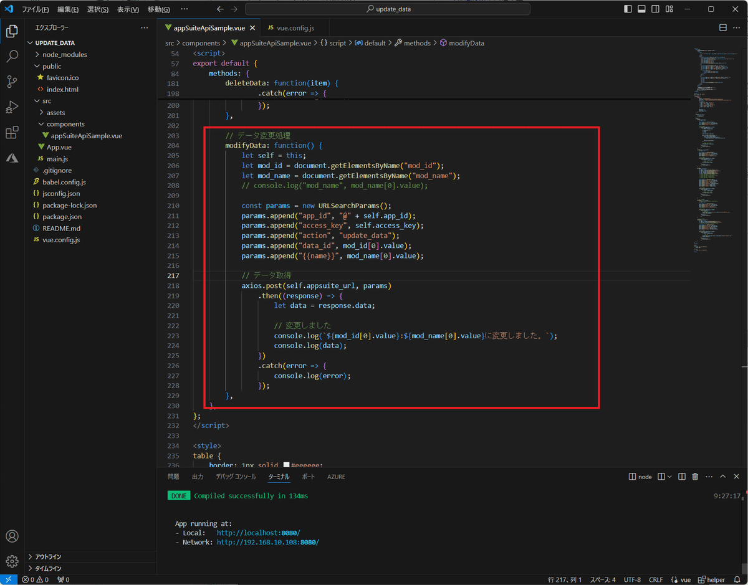Click the helper status bar item

[x=711, y=579]
